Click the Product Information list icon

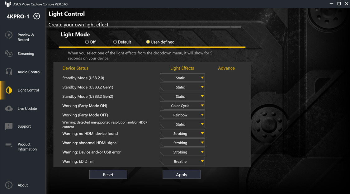point(9,145)
